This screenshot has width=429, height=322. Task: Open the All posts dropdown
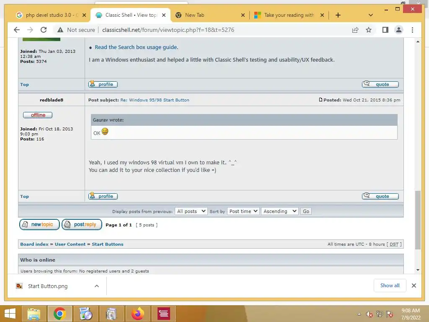coord(191,211)
